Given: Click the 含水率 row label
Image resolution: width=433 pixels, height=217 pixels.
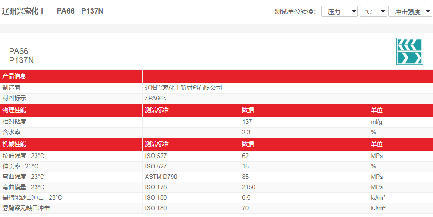Looking at the screenshot, I should click(11, 132).
